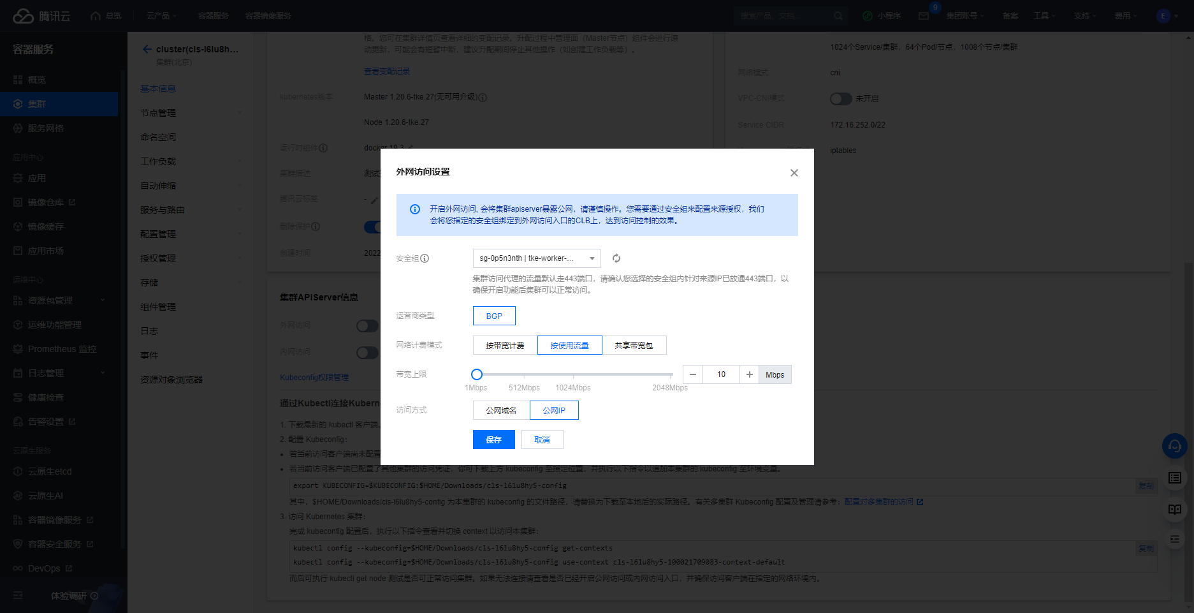Collapse the sidebar menu icon
Viewport: 1194px width, 613px height.
[18, 595]
